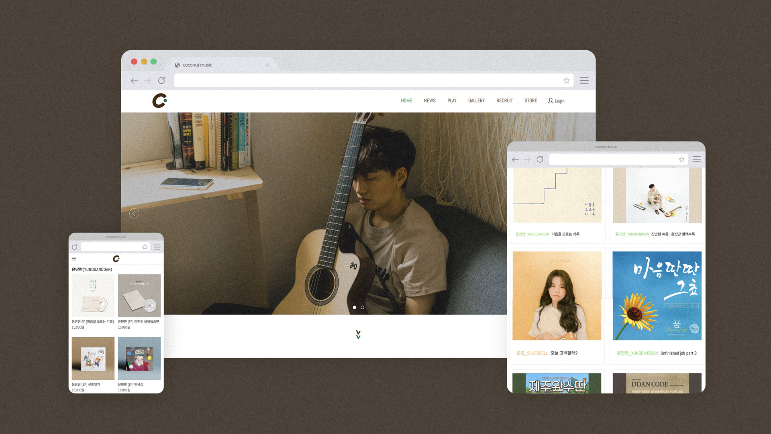Image resolution: width=771 pixels, height=434 pixels.
Task: Click the '은종_SILVERBELL 오늘 고백할래?' caption link
Action: [x=547, y=353]
